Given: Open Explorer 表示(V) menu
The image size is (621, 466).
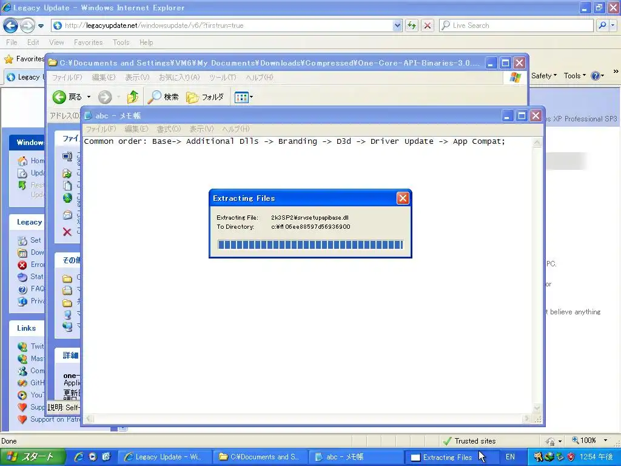Looking at the screenshot, I should (138, 77).
